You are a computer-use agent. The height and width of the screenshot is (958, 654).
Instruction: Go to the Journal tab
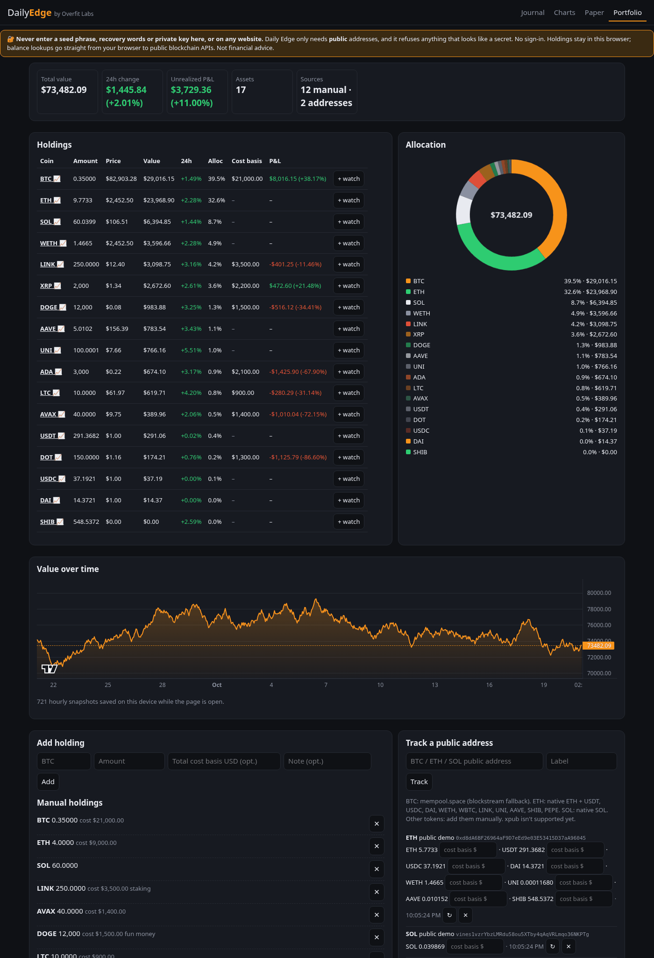[x=533, y=13]
